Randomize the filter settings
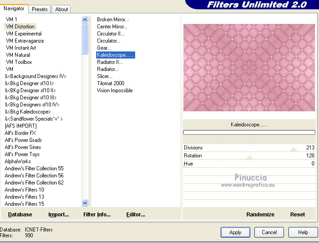This screenshot has width=319, height=243. click(260, 215)
